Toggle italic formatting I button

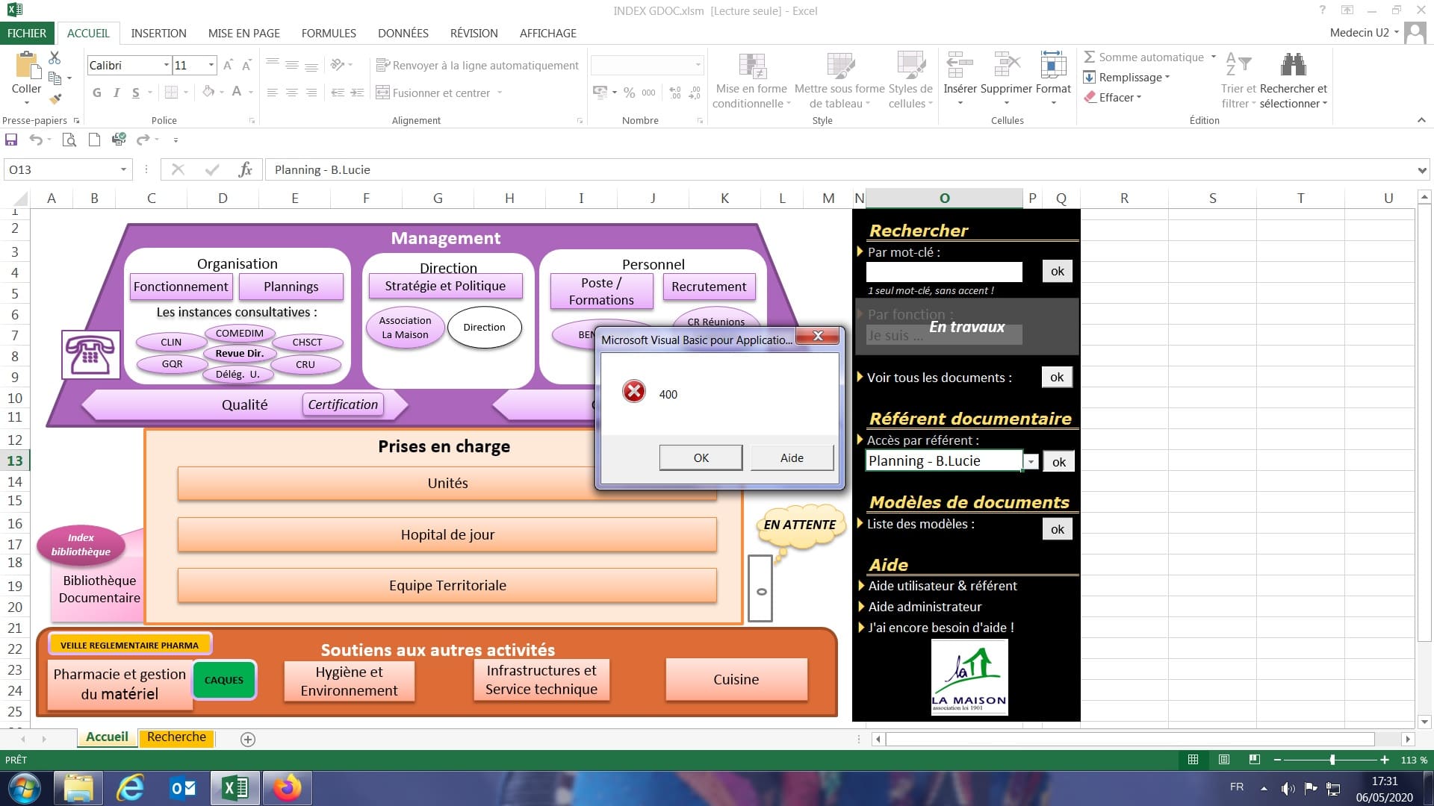[117, 93]
